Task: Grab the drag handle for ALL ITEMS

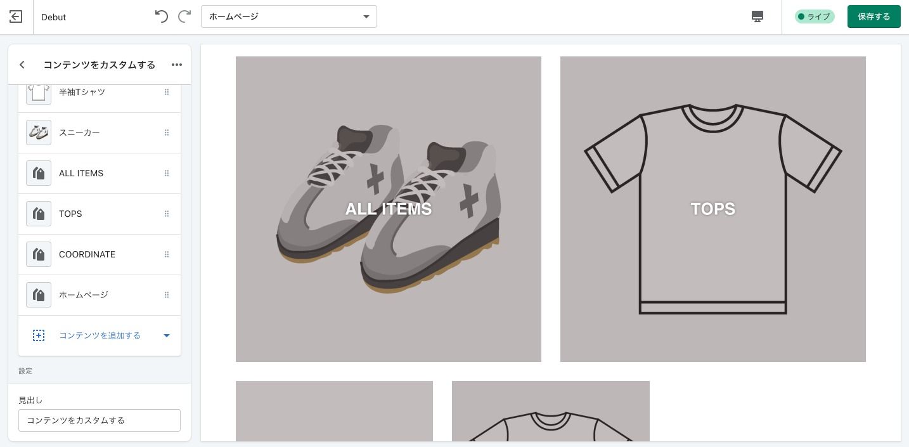Action: (167, 173)
